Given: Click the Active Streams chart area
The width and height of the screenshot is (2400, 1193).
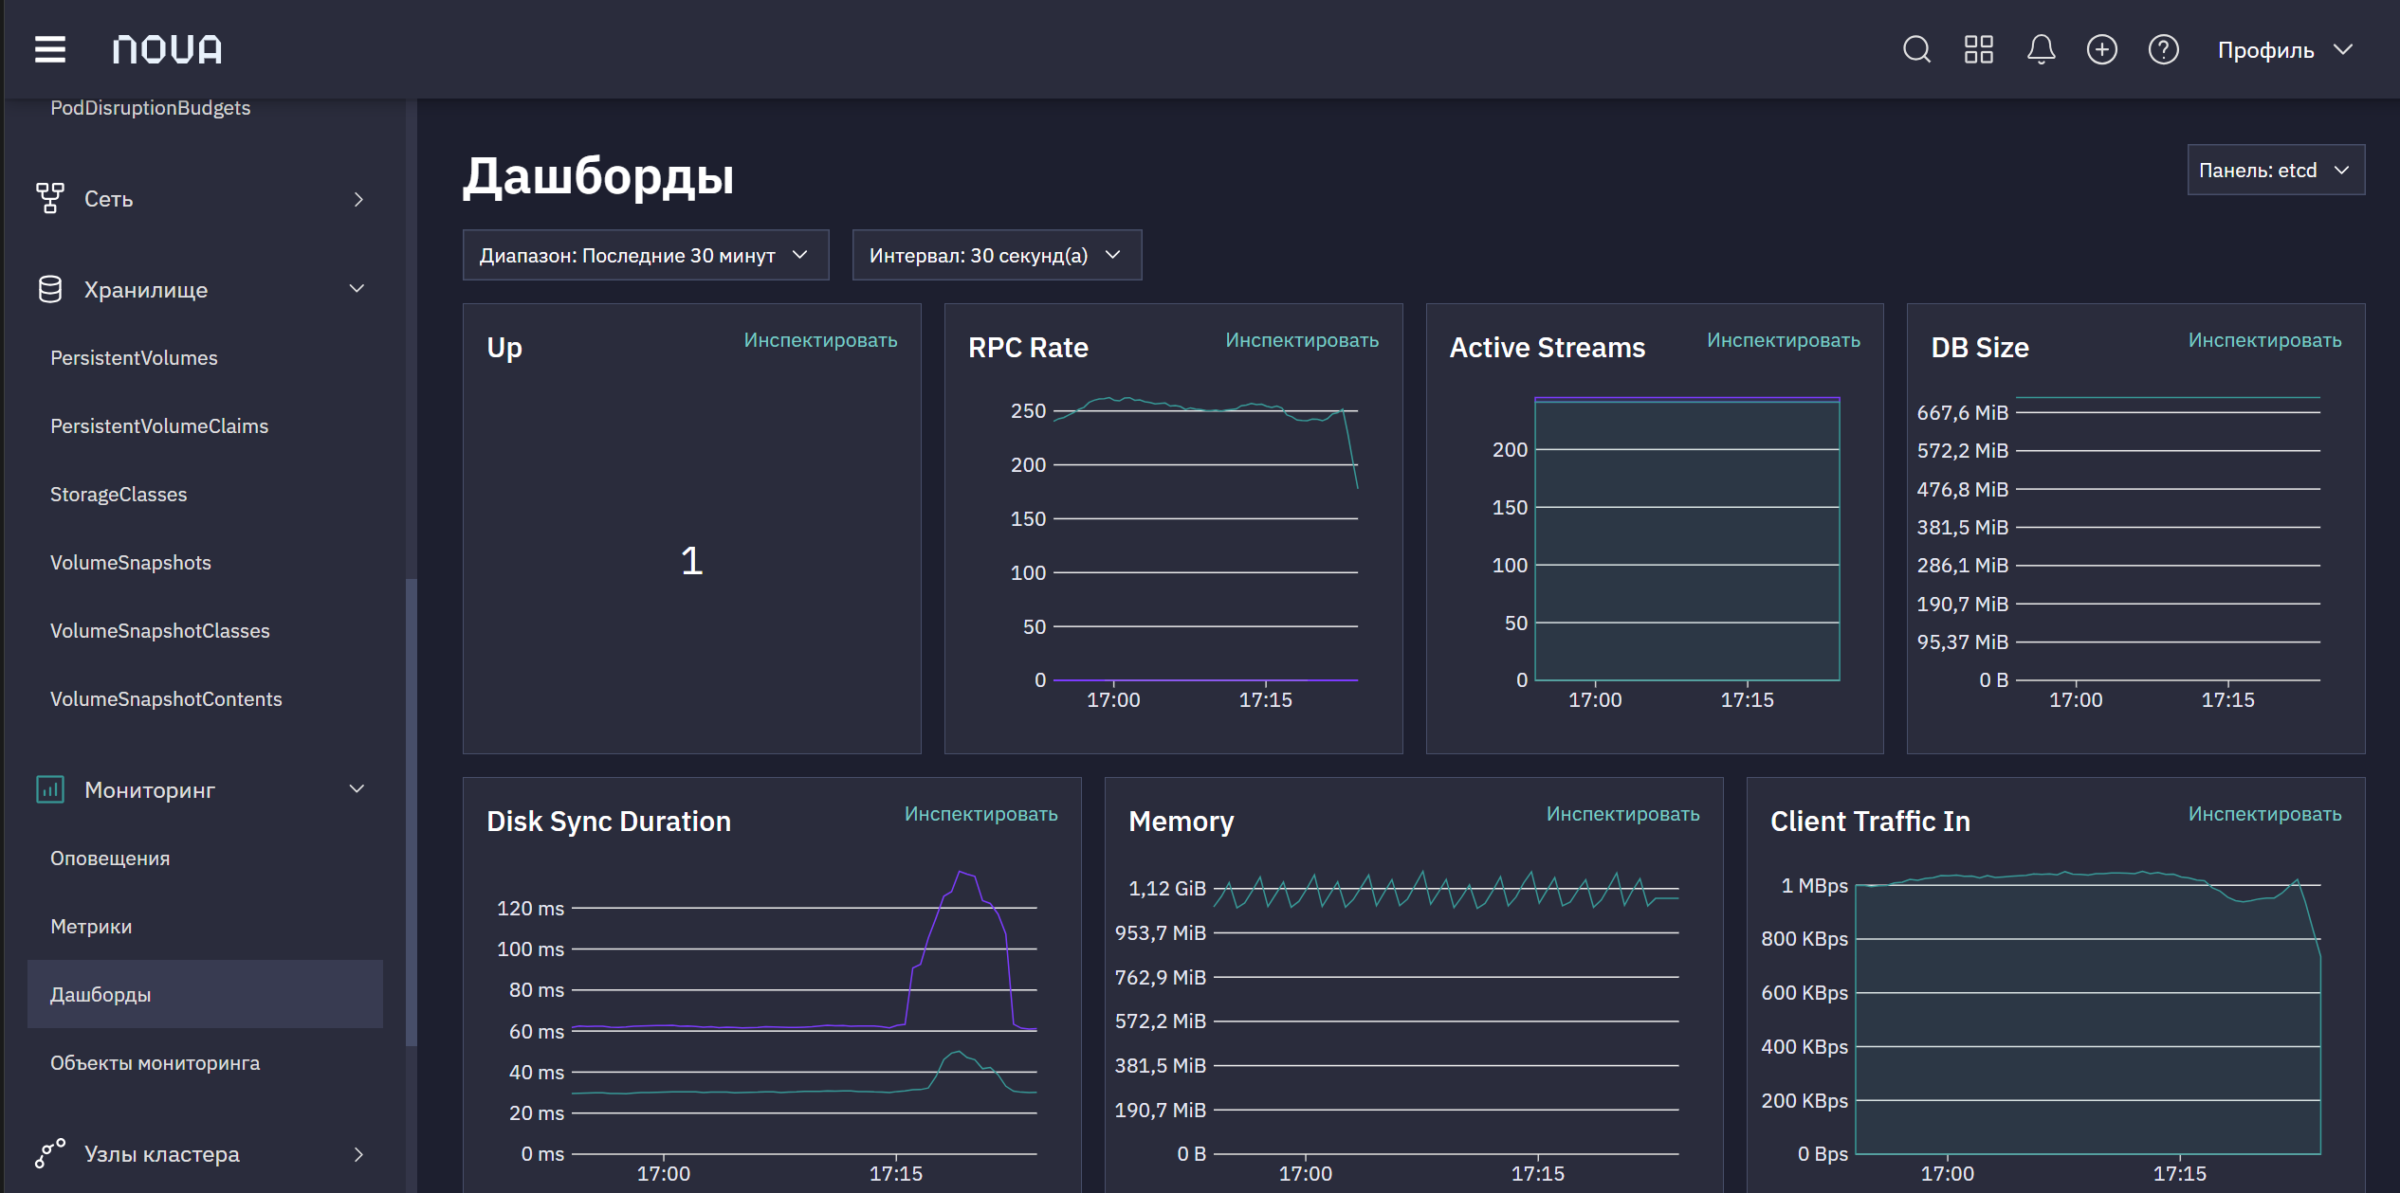Looking at the screenshot, I should [x=1687, y=540].
